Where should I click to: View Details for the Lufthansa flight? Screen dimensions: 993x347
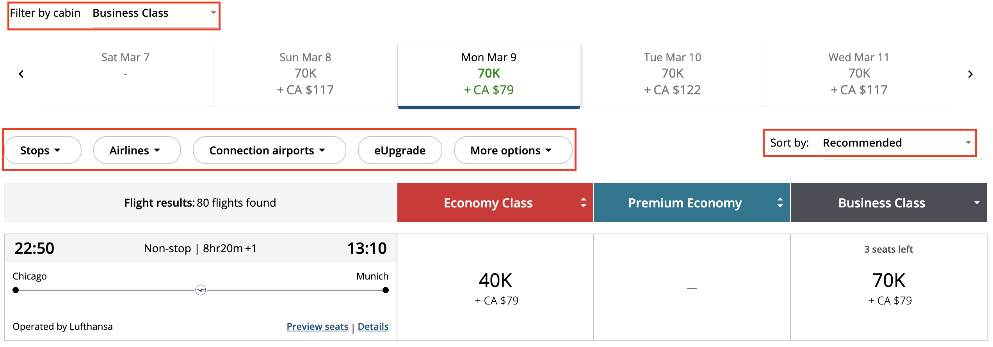pos(373,326)
